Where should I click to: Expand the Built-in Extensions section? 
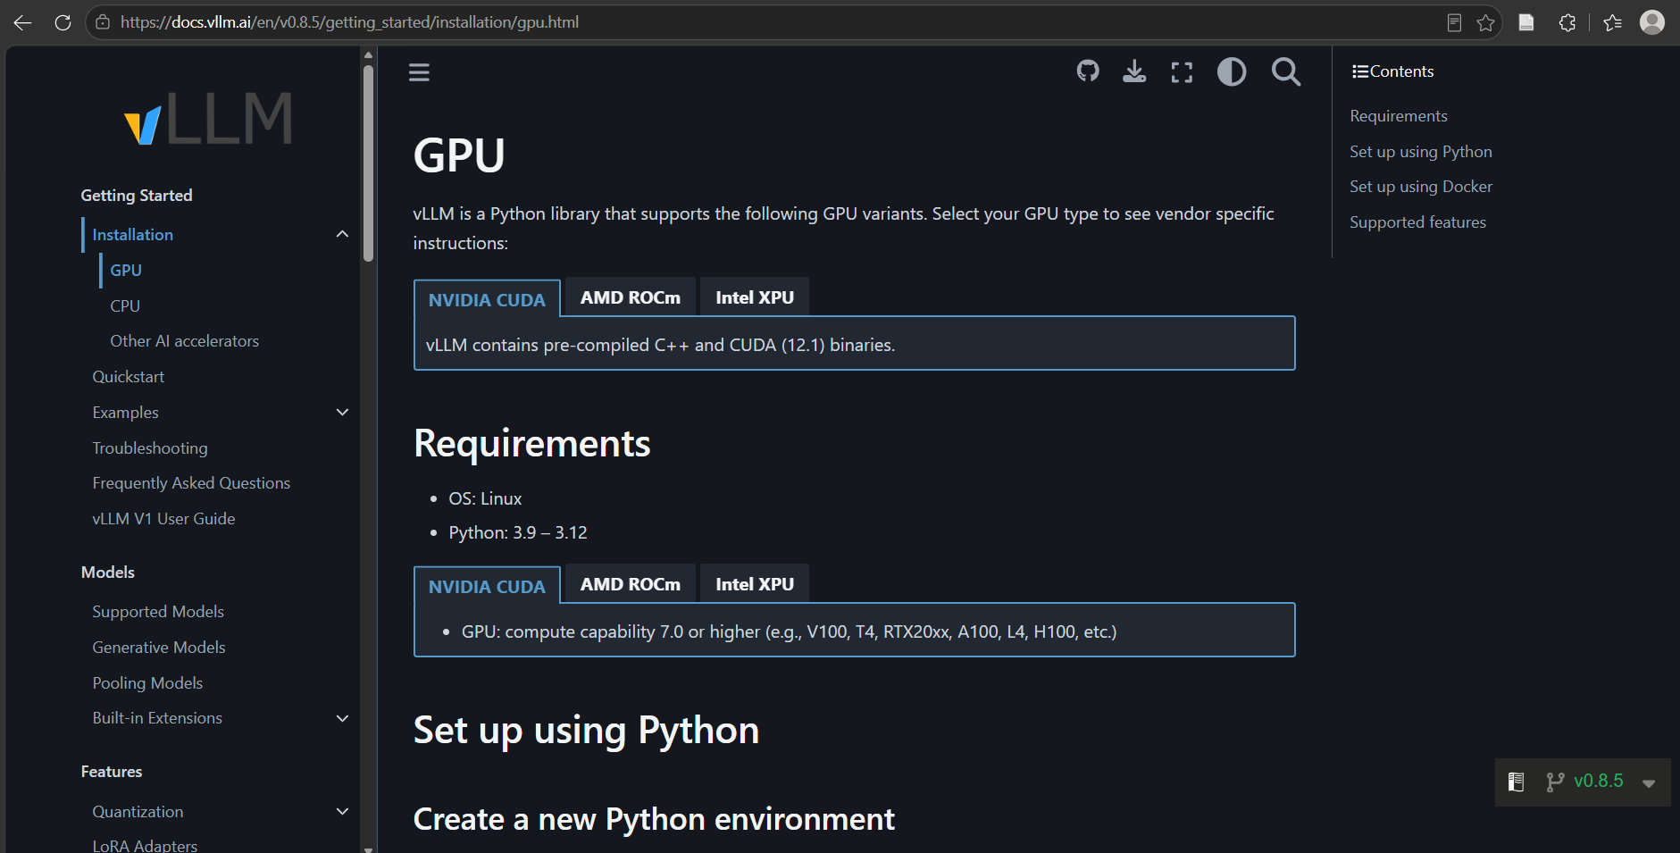342,718
